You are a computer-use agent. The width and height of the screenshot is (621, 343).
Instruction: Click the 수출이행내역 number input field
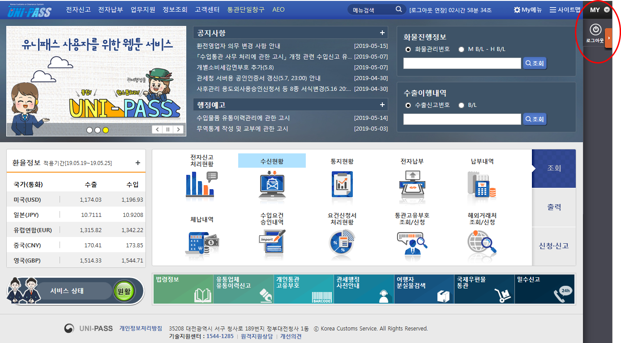pyautogui.click(x=462, y=119)
